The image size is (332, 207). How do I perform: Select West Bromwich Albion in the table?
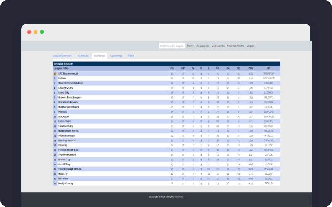(x=70, y=83)
